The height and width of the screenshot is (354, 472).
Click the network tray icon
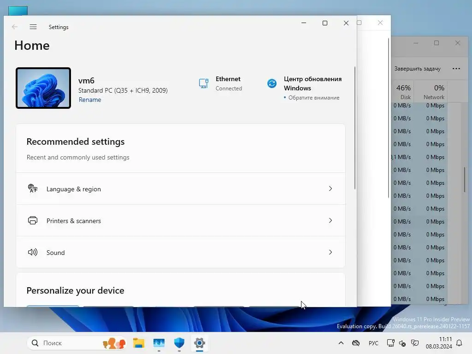coord(391,343)
